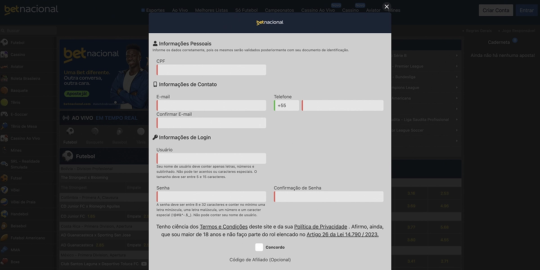Image resolution: width=540 pixels, height=270 pixels.
Task: Open Aviator in top navigation
Action: 373,10
